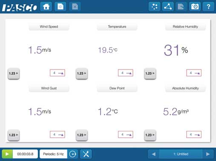Toggle Wind Speed digits tool button
Image resolution: width=216 pixels, height=161 pixels.
point(14,73)
